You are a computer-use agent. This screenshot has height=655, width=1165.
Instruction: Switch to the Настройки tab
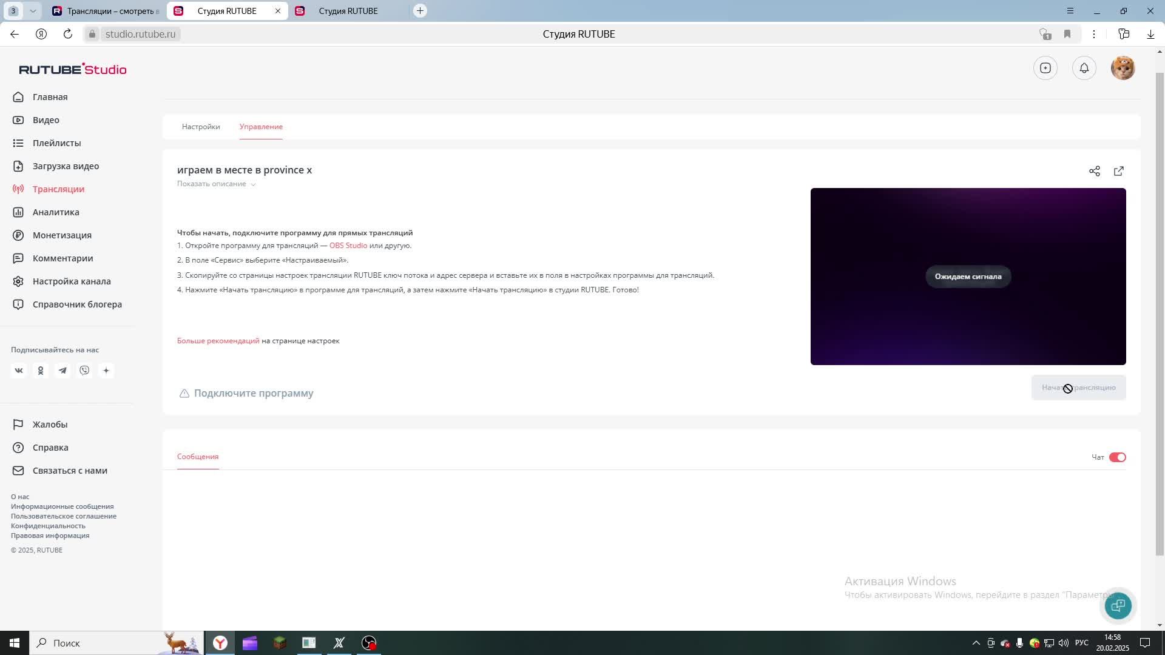coord(201,127)
